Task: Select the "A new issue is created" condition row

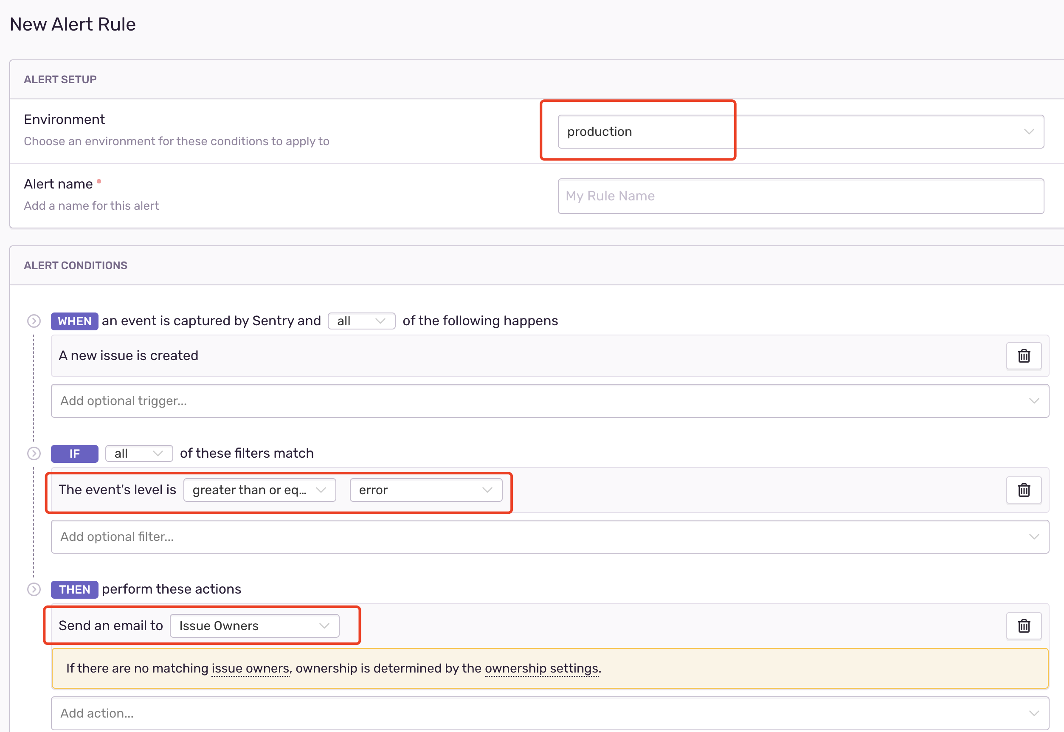Action: coord(321,355)
